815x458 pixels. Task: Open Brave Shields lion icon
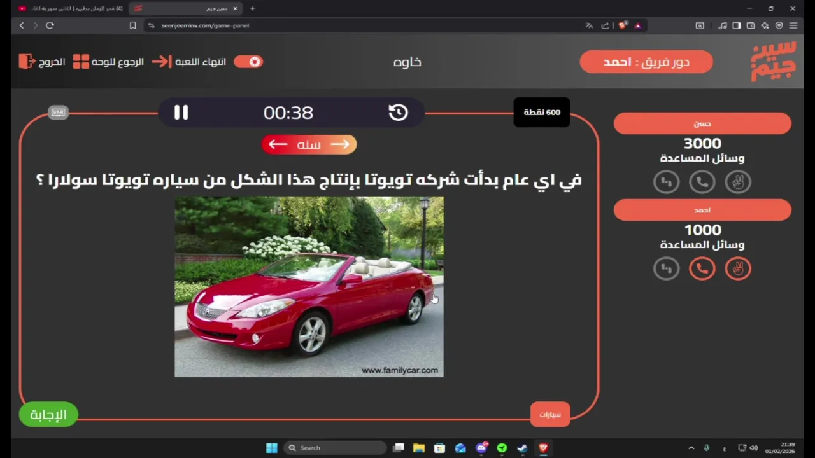point(623,25)
